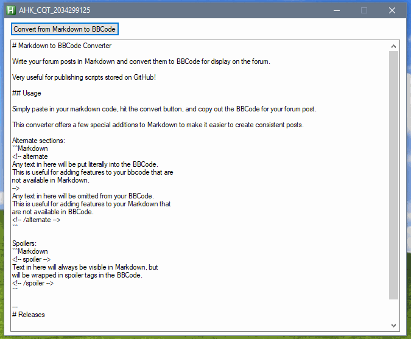Click the AutoHotkey H icon in title bar
The width and height of the screenshot is (411, 339).
[x=11, y=10]
